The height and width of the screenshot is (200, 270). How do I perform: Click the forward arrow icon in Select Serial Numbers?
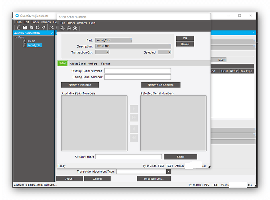click(69, 28)
